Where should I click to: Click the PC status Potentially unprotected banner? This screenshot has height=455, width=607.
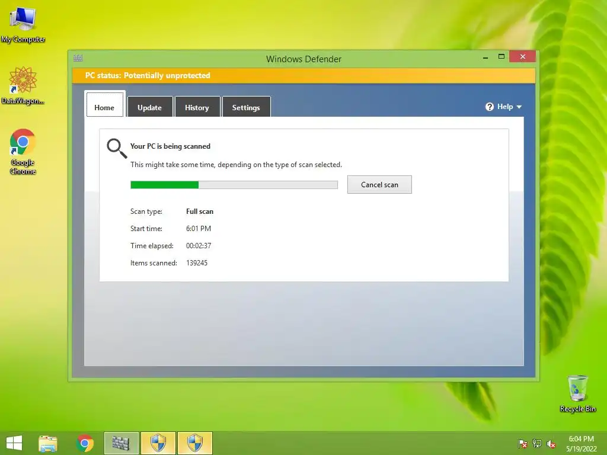tap(304, 75)
